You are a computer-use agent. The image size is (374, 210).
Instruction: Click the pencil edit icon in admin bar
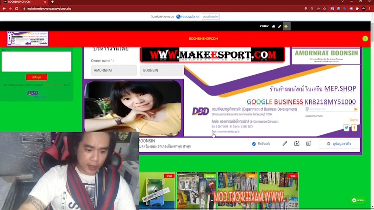pyautogui.click(x=280, y=26)
